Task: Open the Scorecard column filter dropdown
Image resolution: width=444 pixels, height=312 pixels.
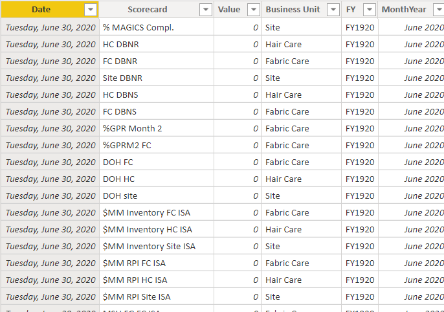Action: 206,10
